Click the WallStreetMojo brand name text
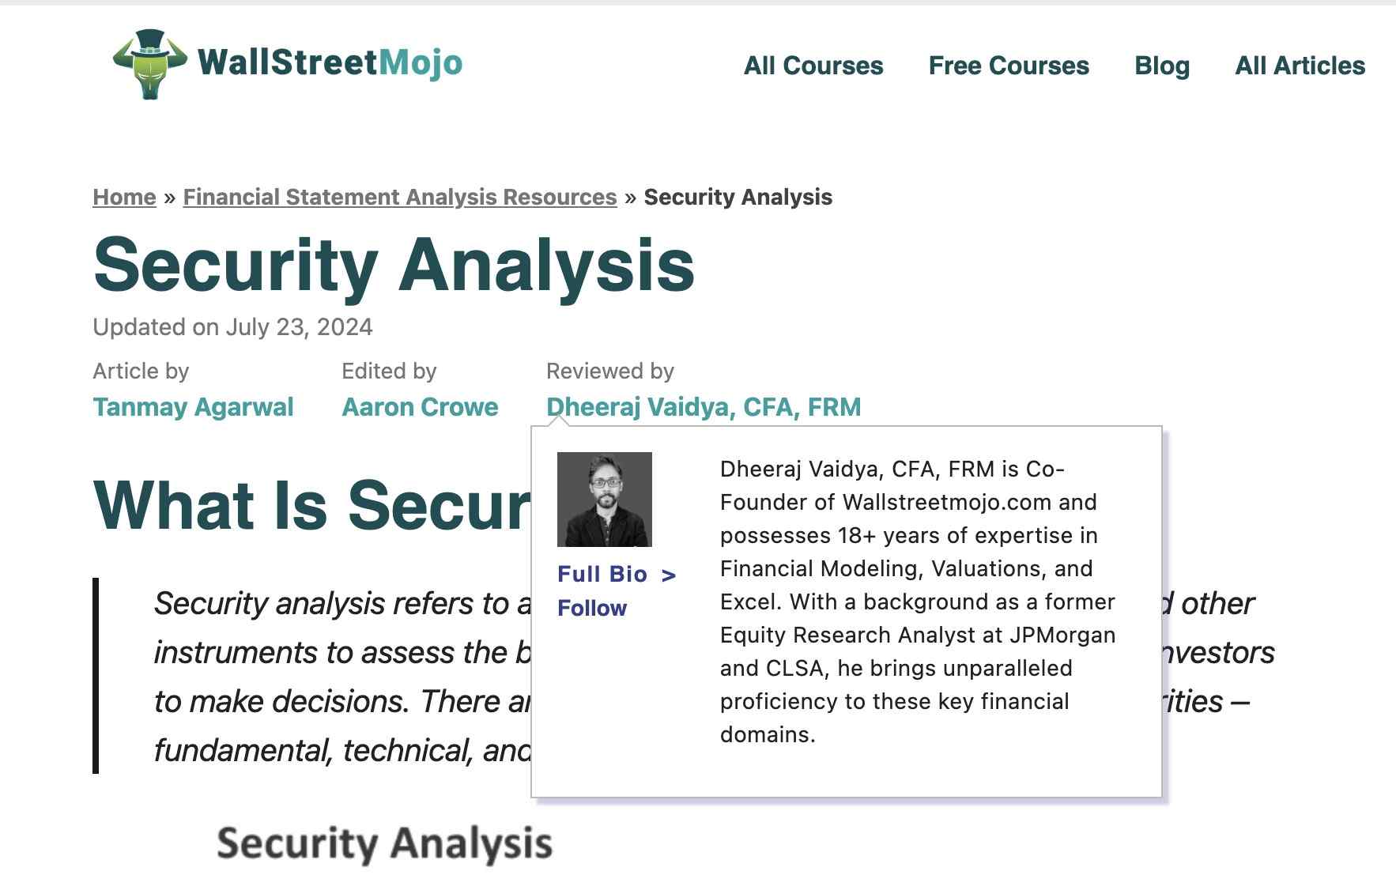 [330, 62]
